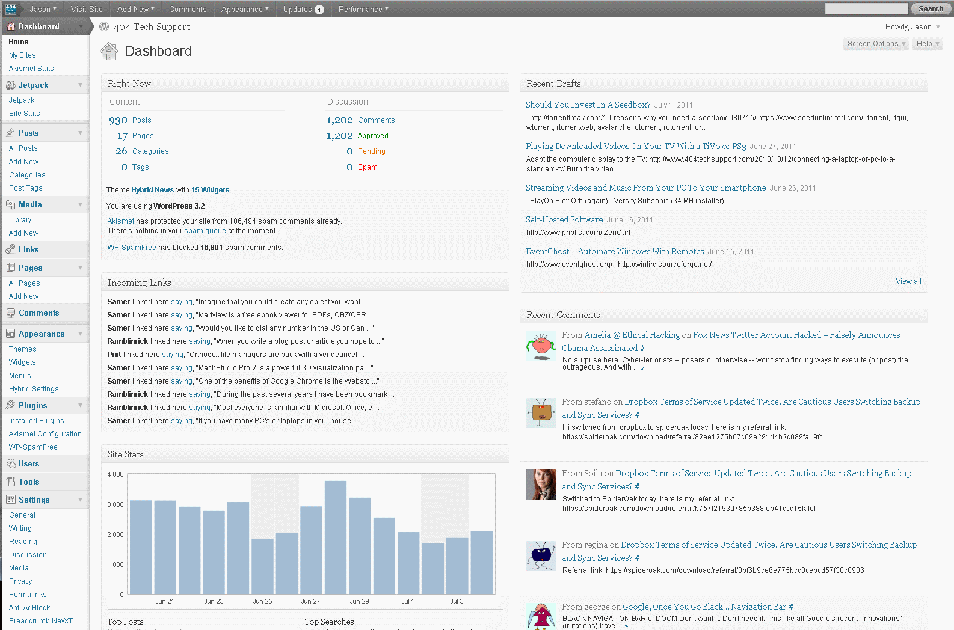Open Hybrid Settings under Appearance

coord(34,389)
